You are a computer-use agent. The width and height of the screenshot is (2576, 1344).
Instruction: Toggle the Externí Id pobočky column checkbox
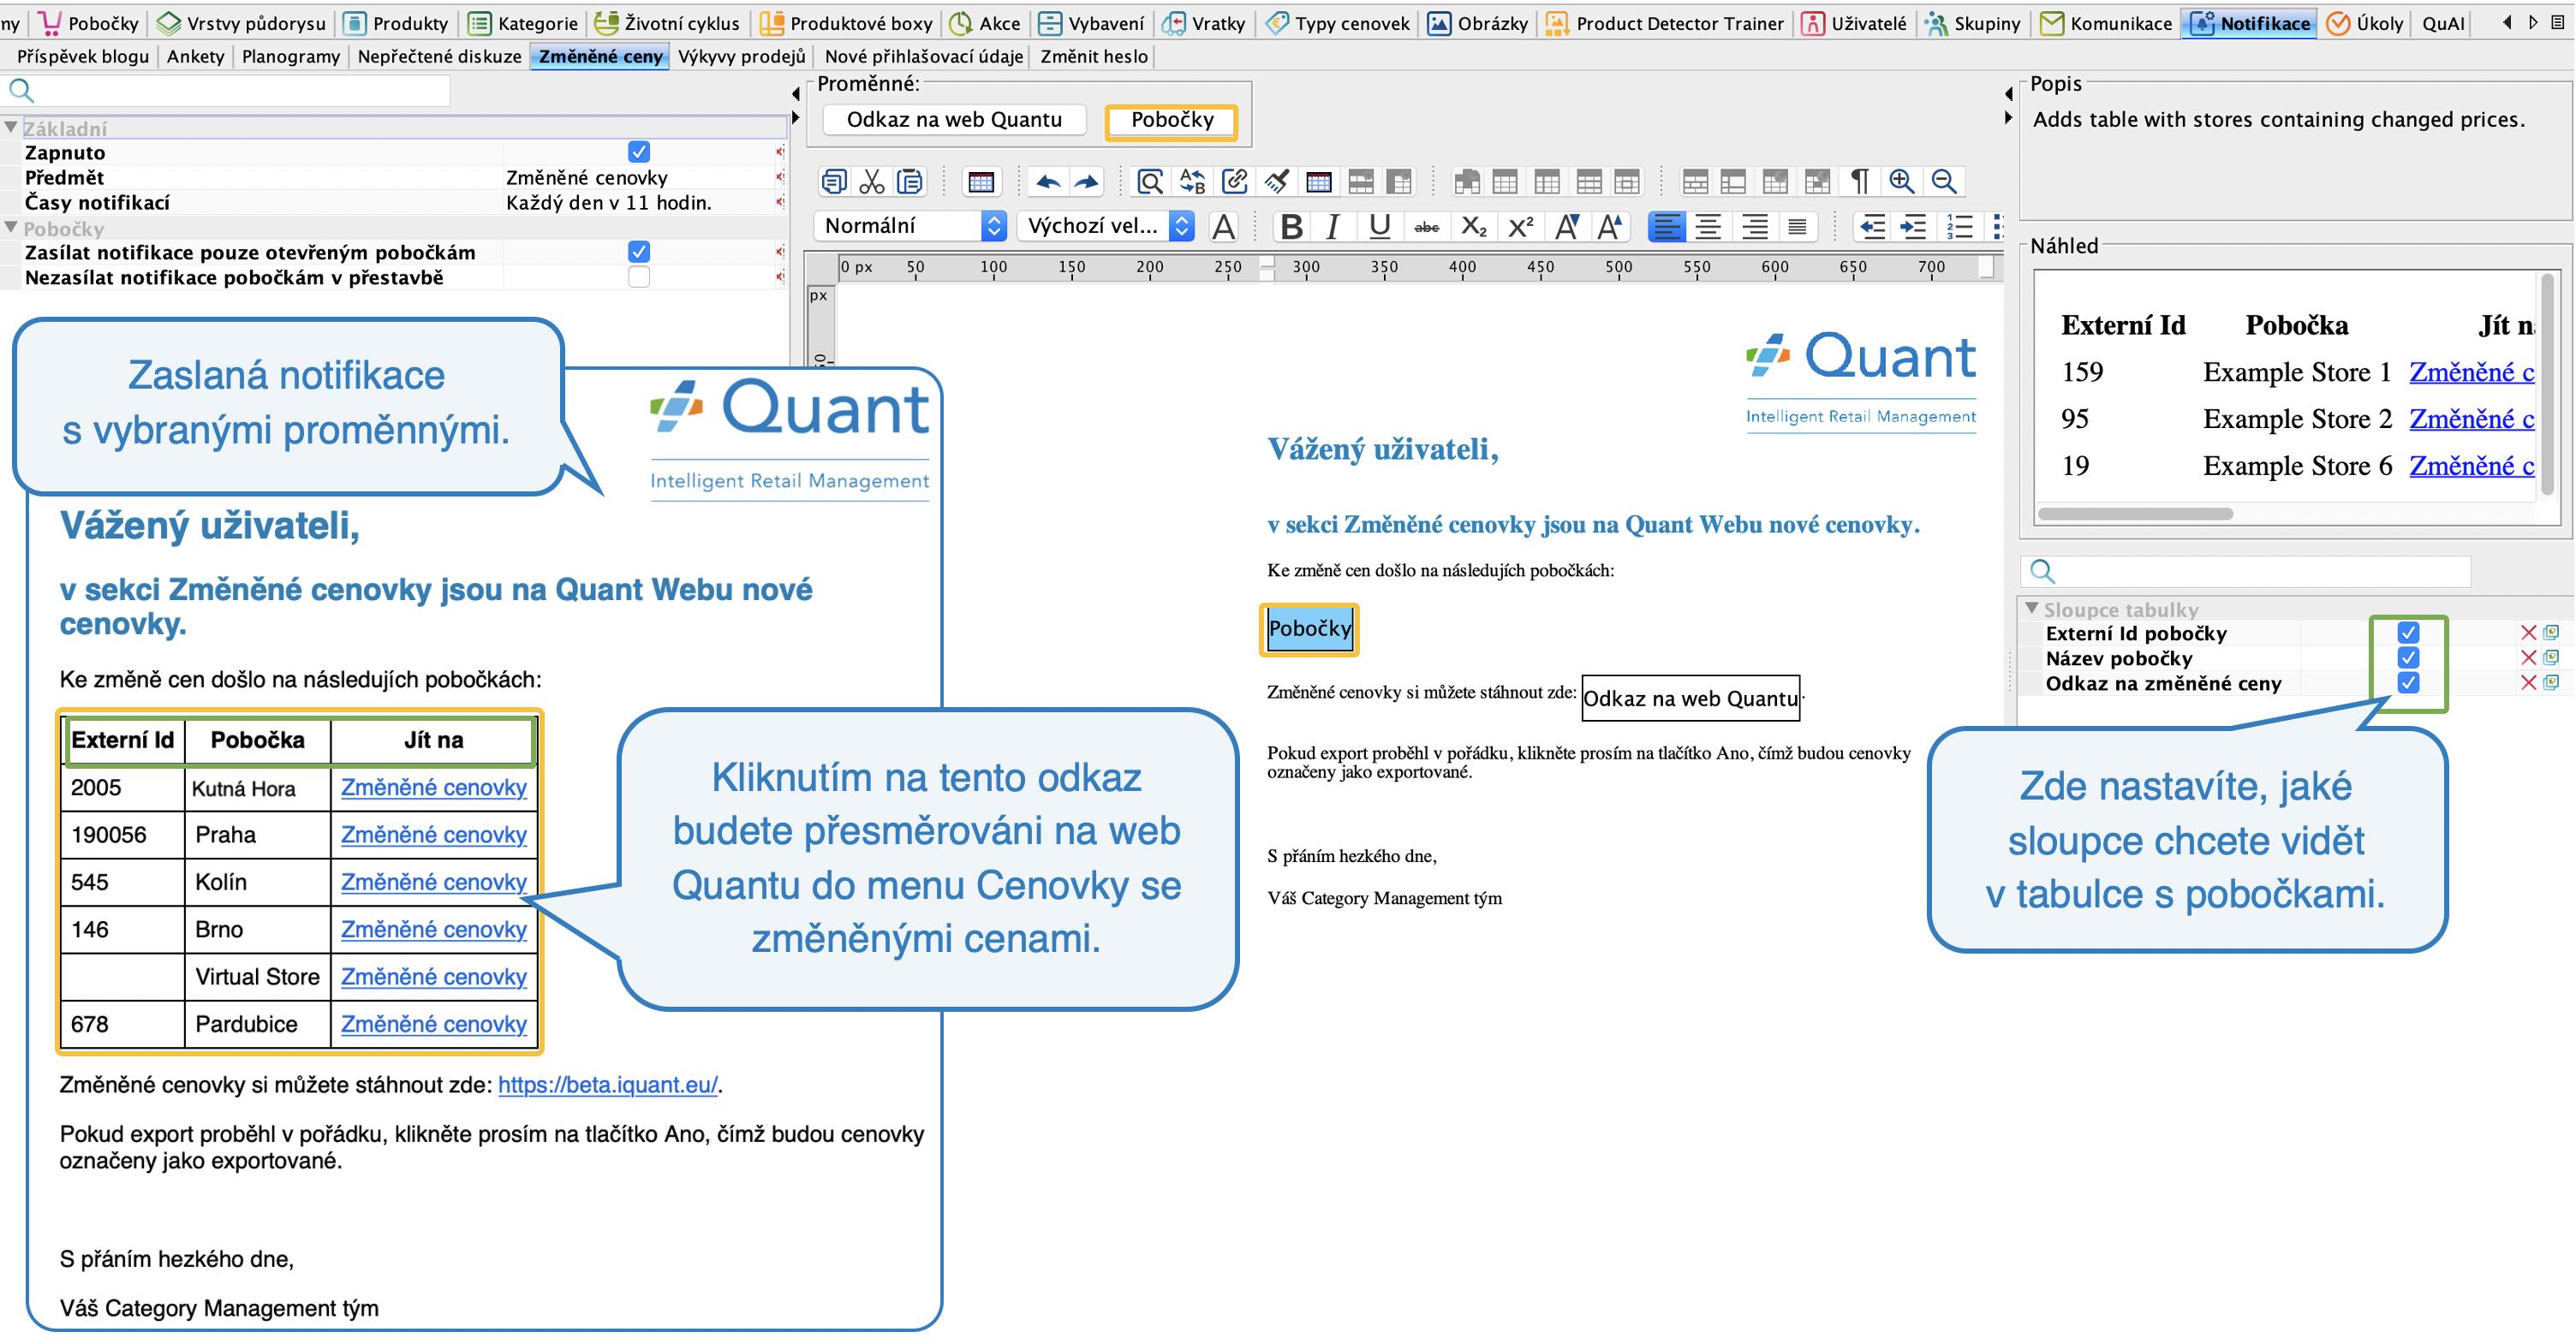point(2408,633)
